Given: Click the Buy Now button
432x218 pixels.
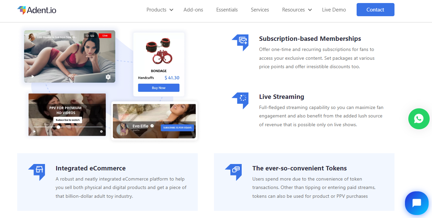Looking at the screenshot, I should pos(159,88).
